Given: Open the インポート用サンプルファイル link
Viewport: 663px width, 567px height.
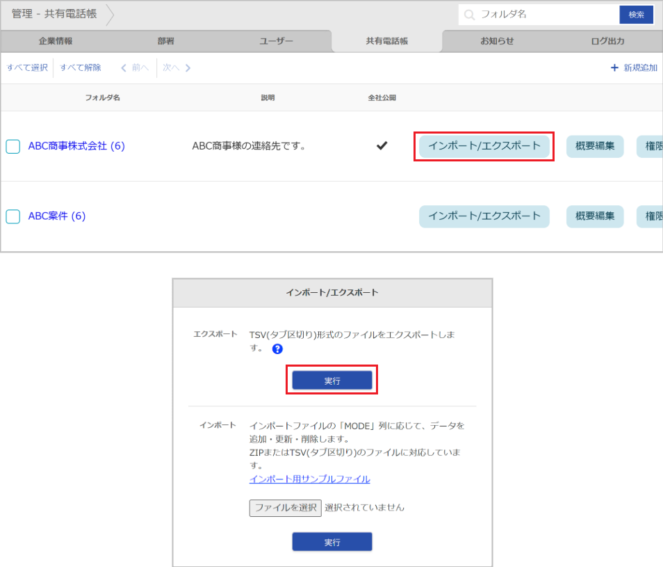Looking at the screenshot, I should pyautogui.click(x=311, y=479).
